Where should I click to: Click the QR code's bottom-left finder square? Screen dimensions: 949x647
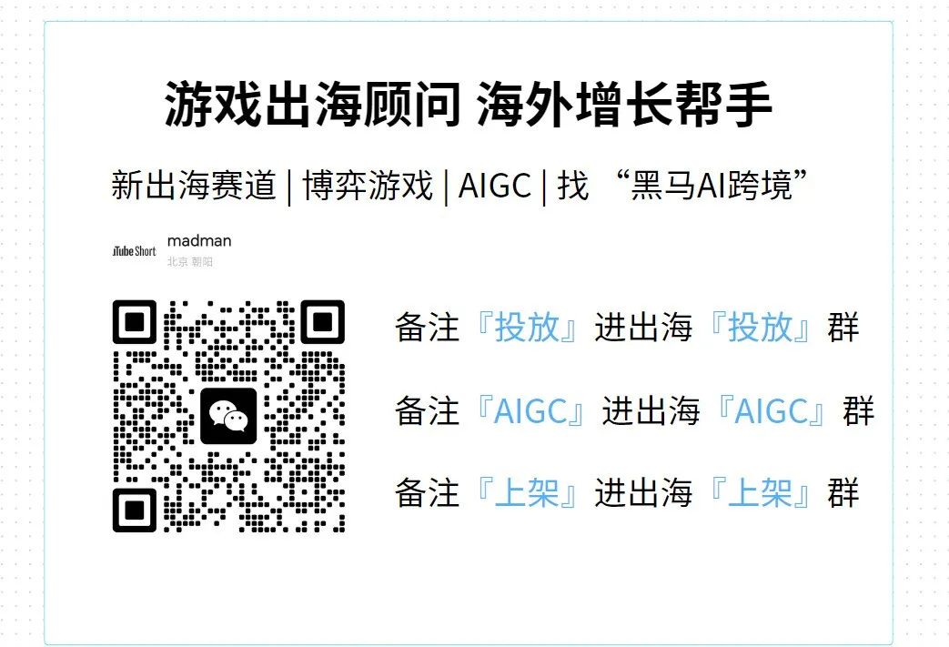135,511
